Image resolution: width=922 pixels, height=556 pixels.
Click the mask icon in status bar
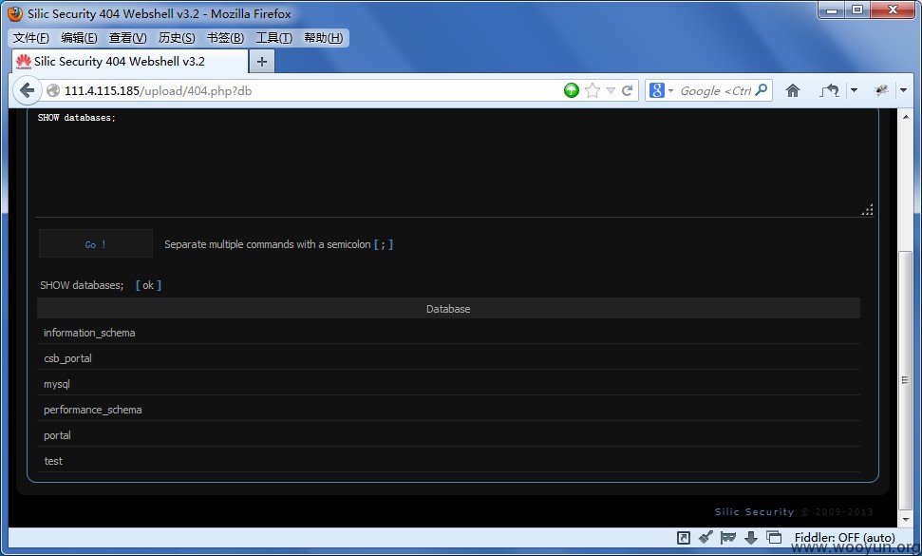click(x=728, y=537)
